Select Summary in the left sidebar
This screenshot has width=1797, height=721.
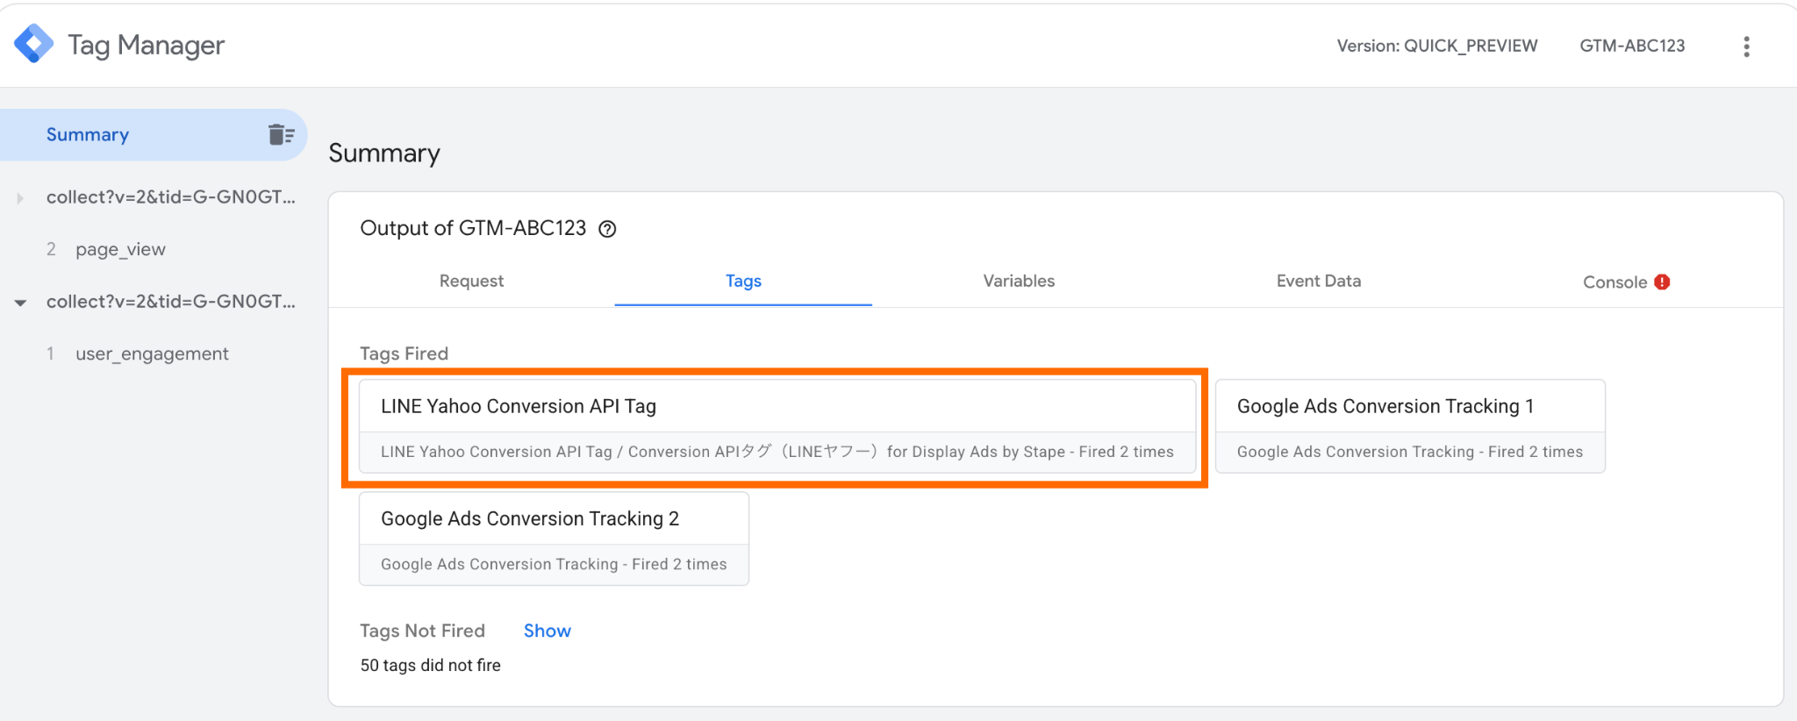[x=154, y=134]
